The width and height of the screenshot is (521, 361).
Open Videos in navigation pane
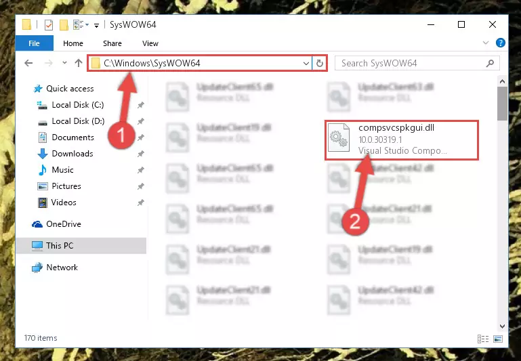pos(64,203)
